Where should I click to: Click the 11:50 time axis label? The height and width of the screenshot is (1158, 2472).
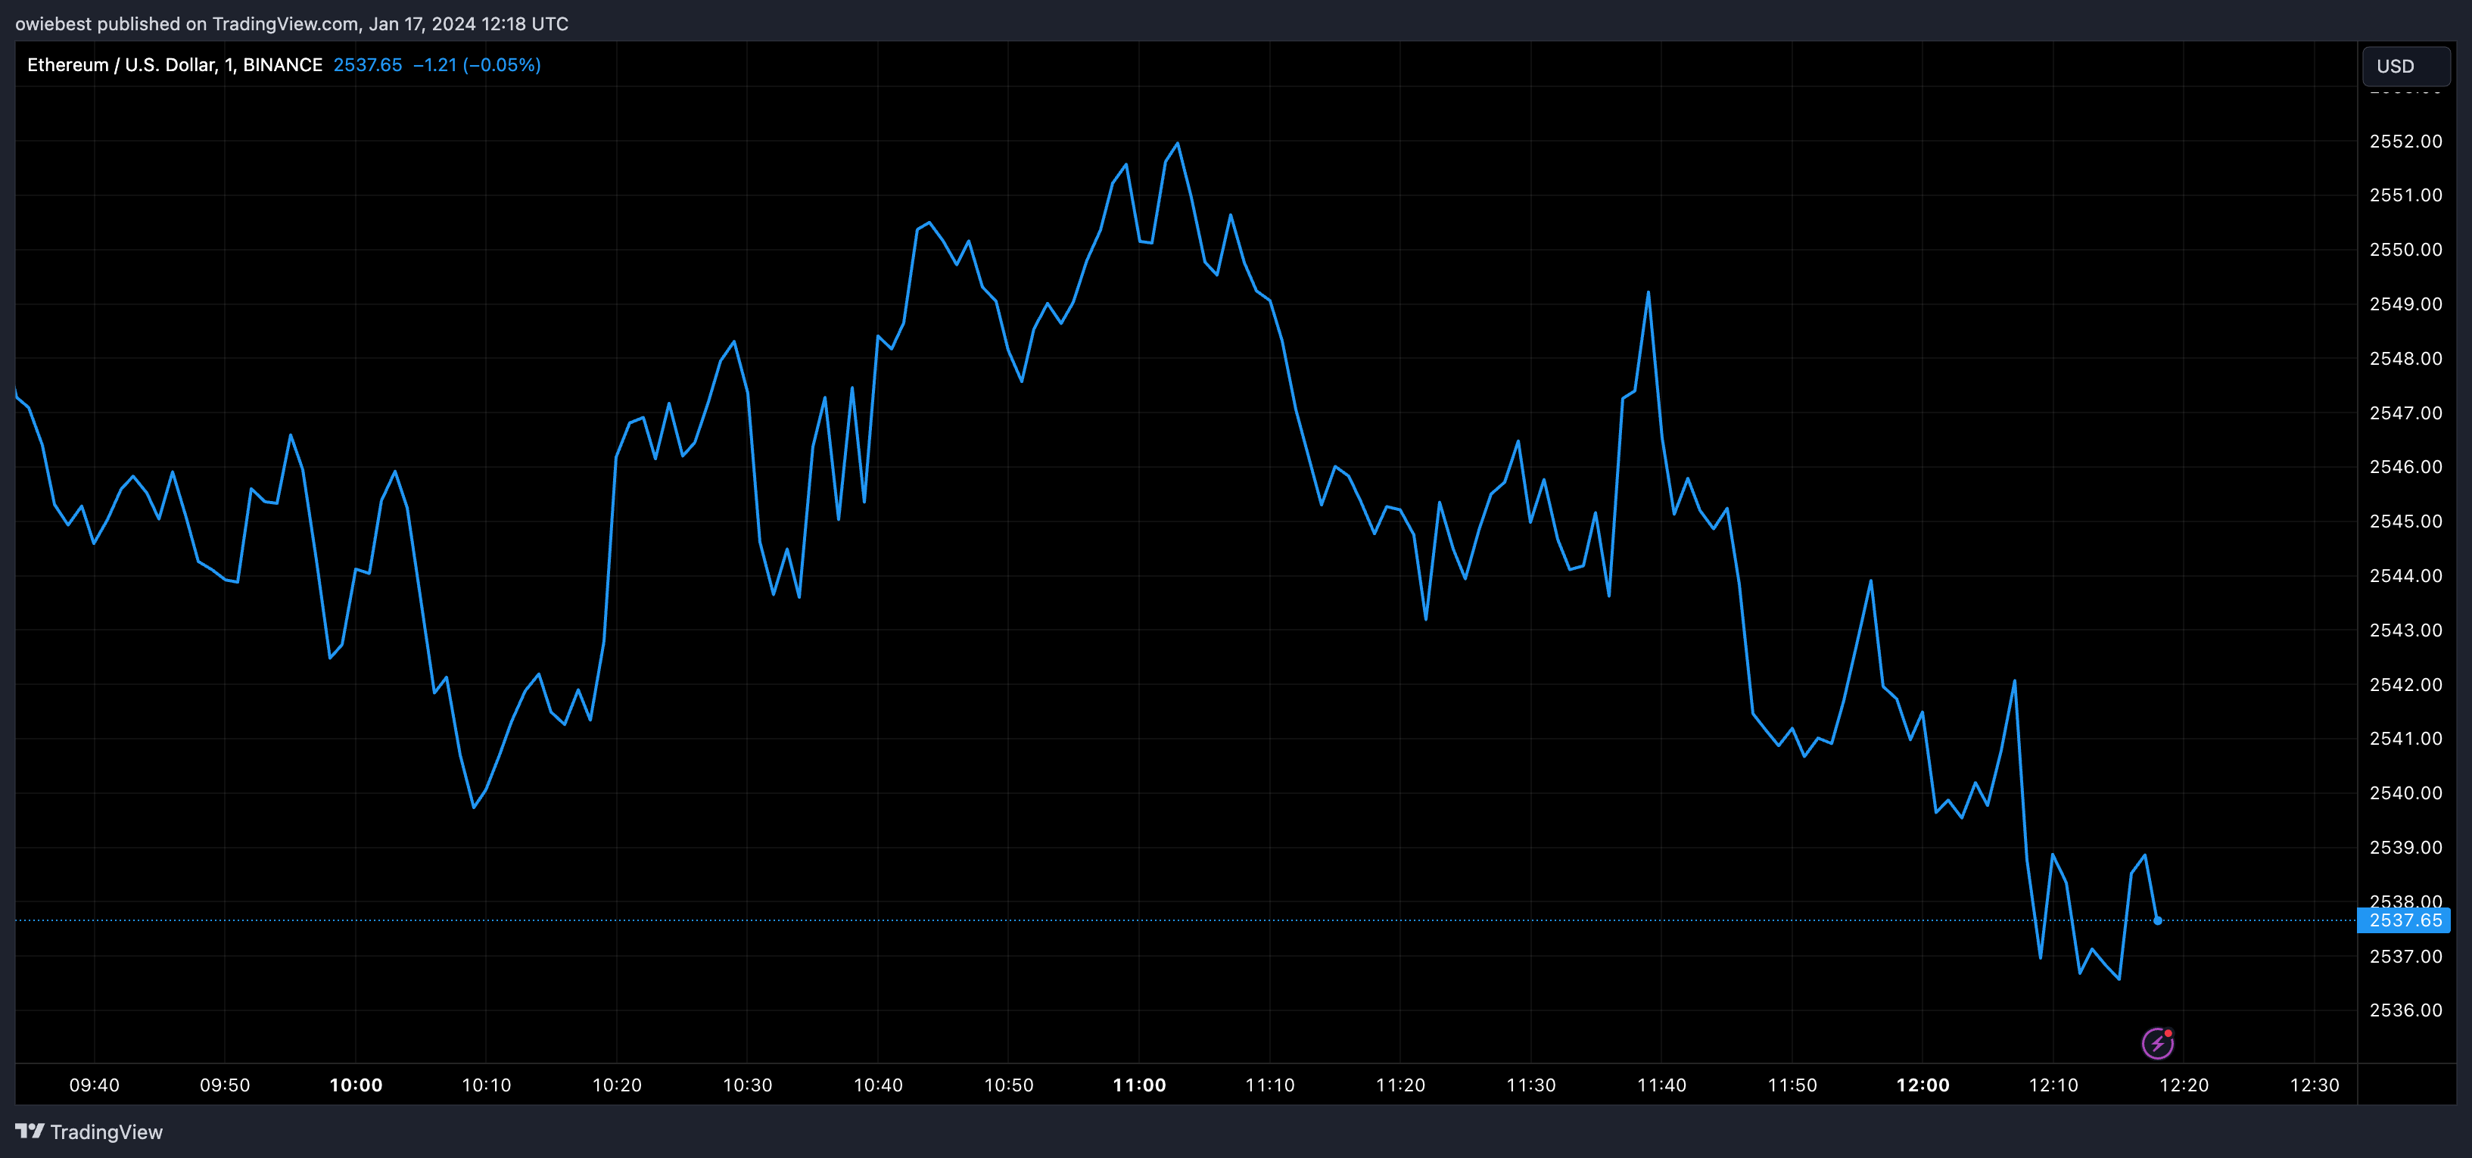1792,1085
